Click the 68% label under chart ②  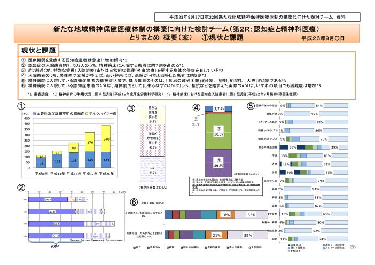coord(55,247)
